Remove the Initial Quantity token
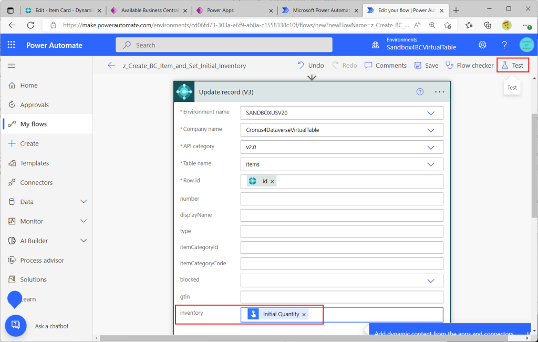The width and height of the screenshot is (538, 342). click(304, 314)
